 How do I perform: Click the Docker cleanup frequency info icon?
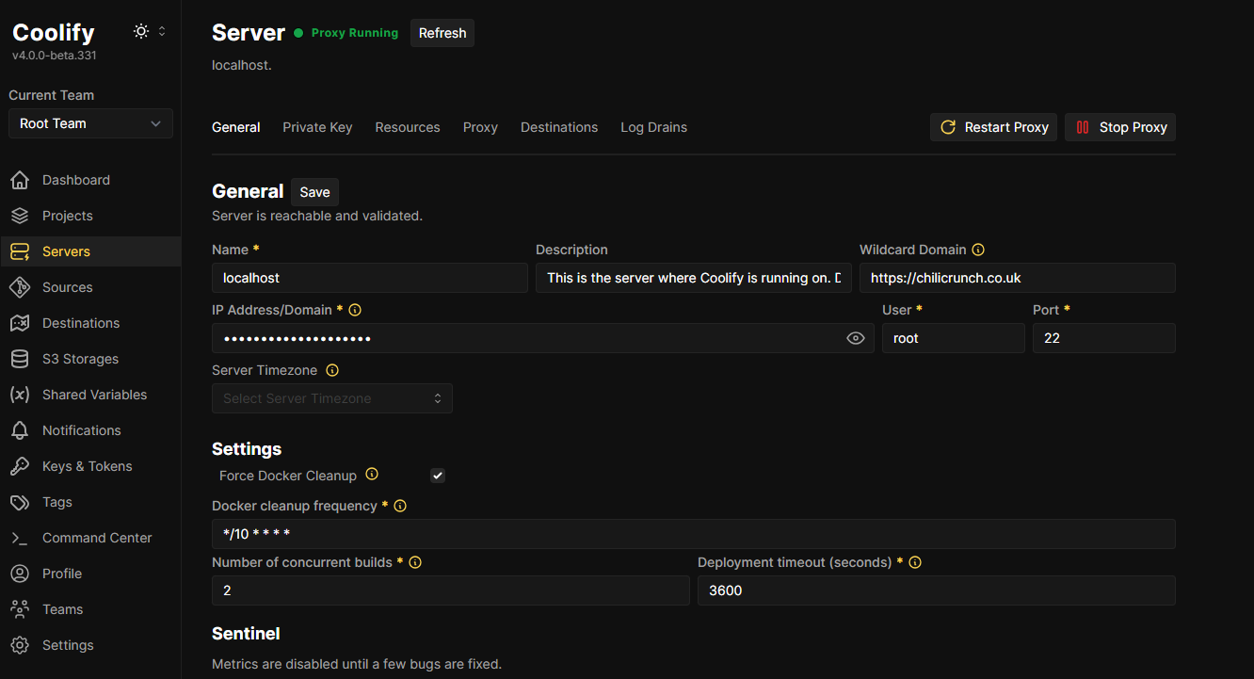(400, 506)
